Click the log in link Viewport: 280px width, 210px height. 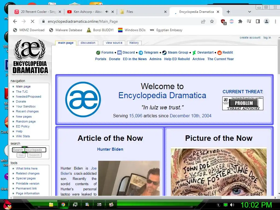click(x=267, y=37)
